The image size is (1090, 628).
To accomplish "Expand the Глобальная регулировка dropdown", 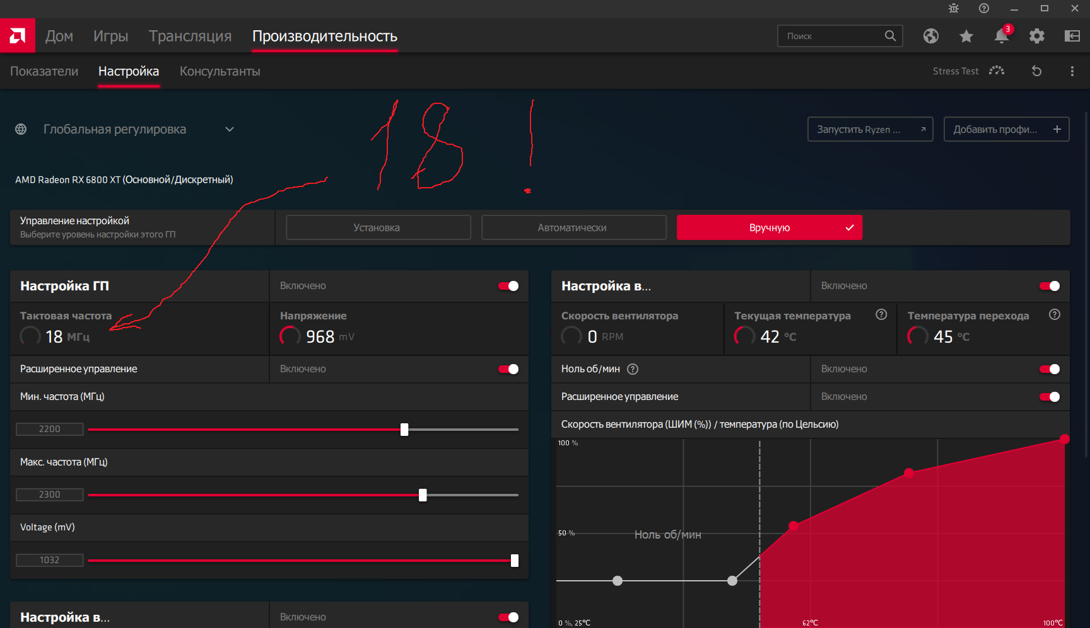I will (x=230, y=129).
